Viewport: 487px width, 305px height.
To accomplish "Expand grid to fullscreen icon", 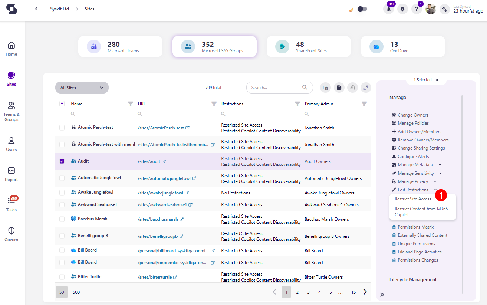I will [366, 88].
